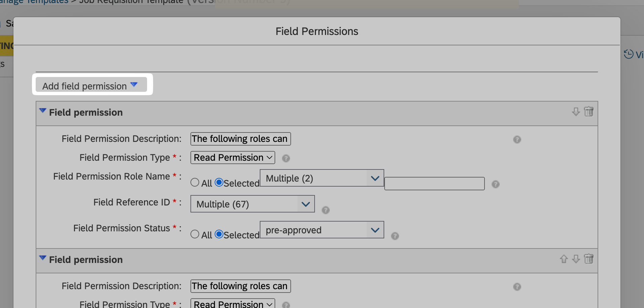Edit the first Field Permission Description field

pyautogui.click(x=241, y=139)
